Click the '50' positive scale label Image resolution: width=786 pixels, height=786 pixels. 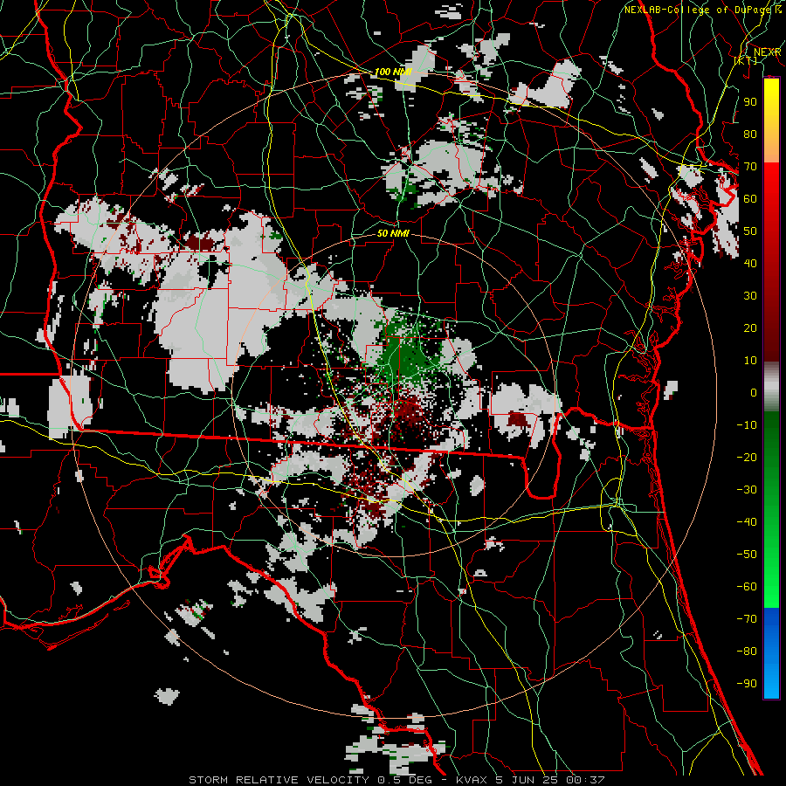click(x=750, y=231)
